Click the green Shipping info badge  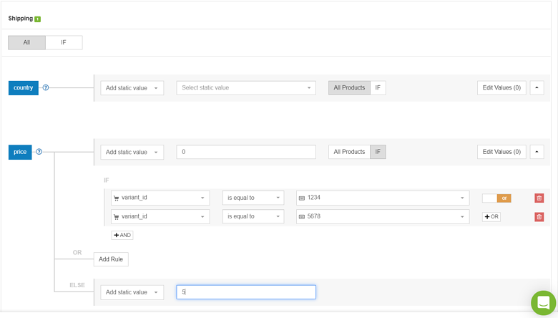pos(38,19)
